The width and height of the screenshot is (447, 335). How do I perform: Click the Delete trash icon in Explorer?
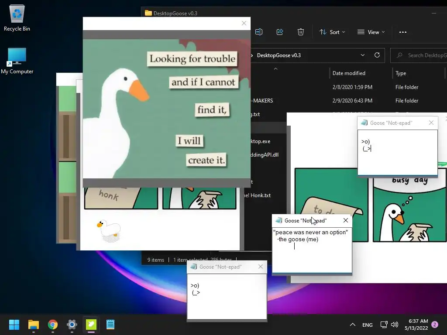(x=300, y=32)
